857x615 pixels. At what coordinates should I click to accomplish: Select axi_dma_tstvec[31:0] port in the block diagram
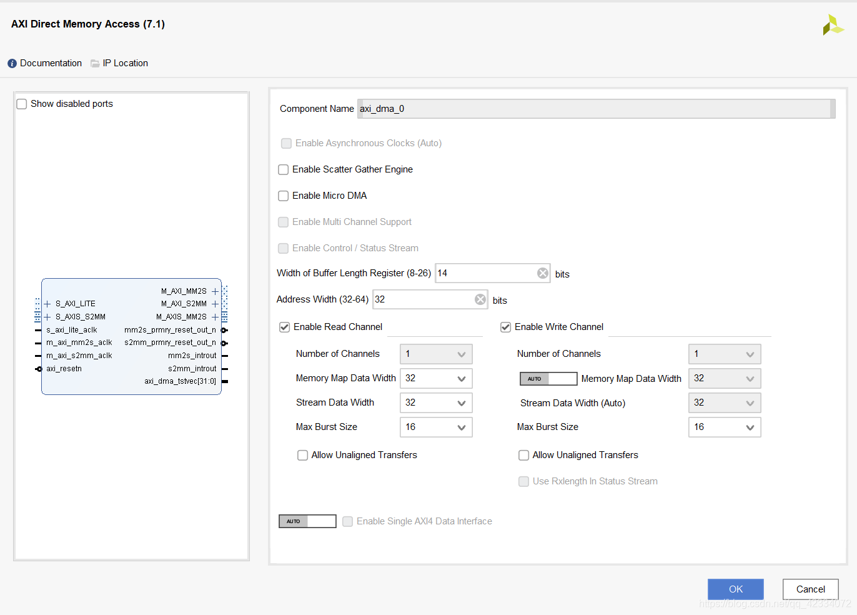(x=180, y=381)
